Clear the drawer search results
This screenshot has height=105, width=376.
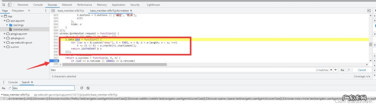coord(88,88)
